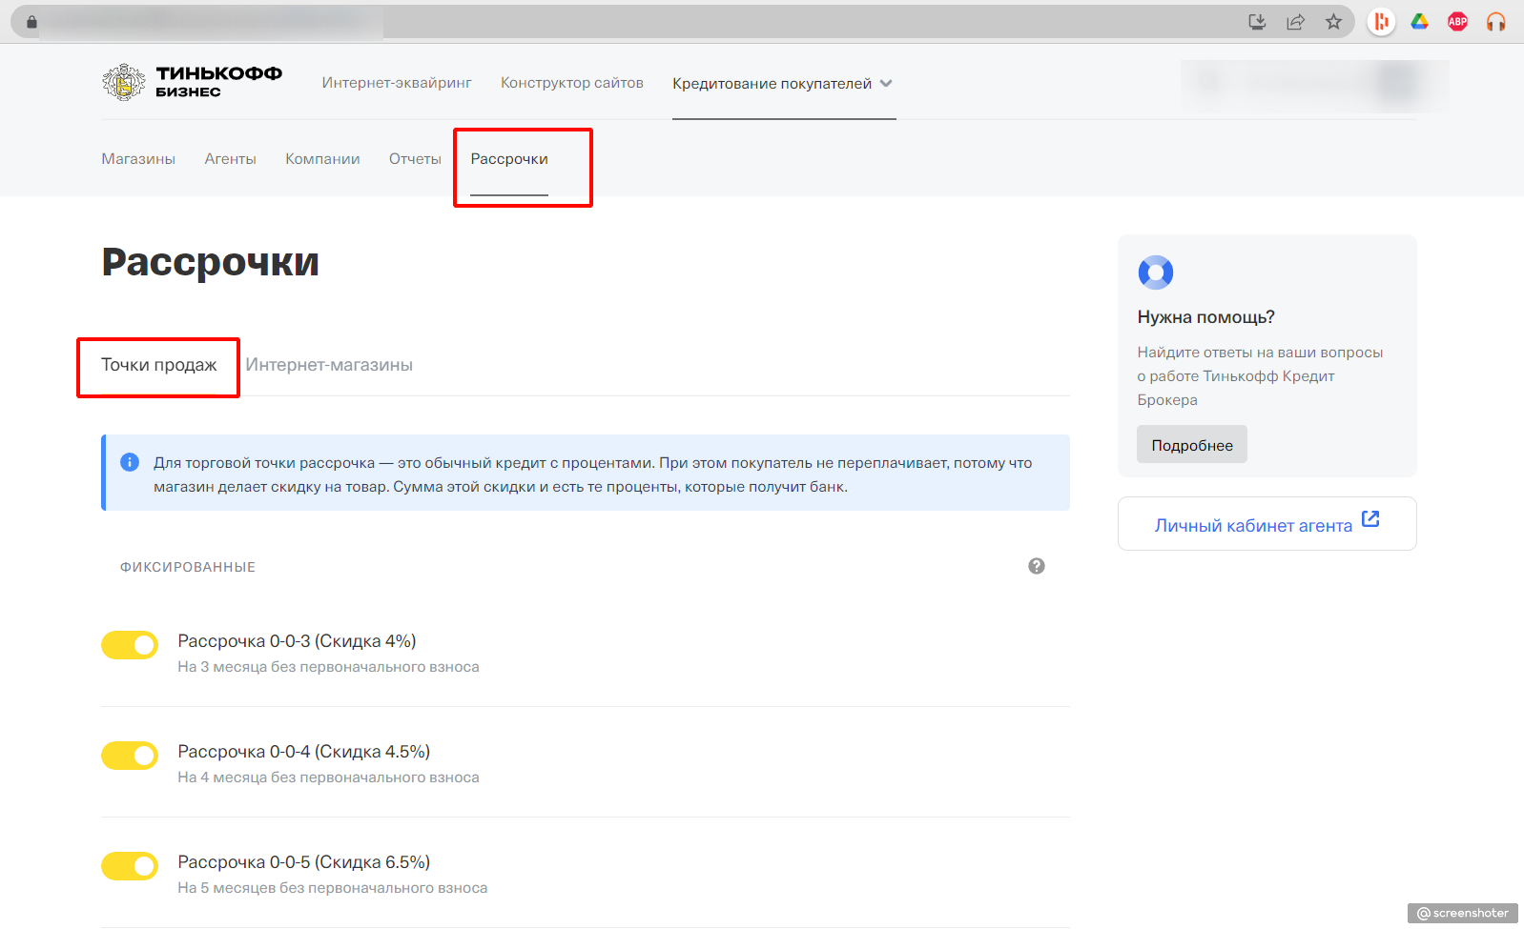Select Конструктор сайтов menu item

572,83
